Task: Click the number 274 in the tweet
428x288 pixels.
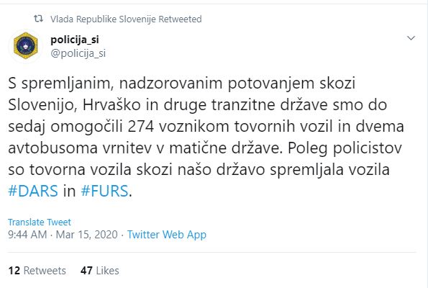Action: click(x=140, y=127)
